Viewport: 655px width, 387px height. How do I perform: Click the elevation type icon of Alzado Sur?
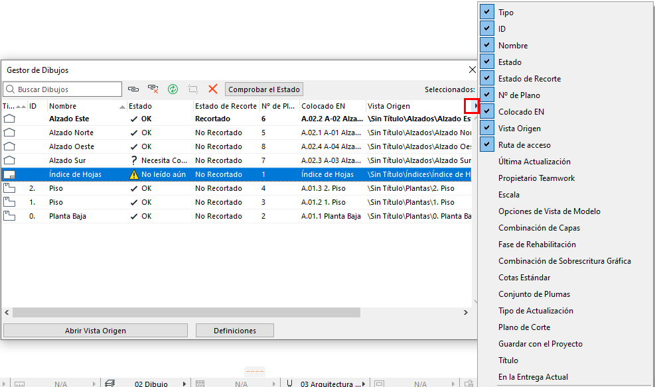(9, 160)
